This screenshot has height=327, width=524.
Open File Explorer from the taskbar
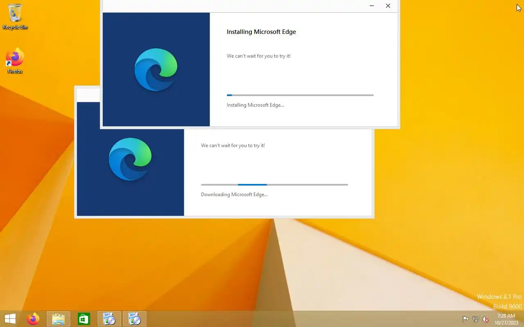pyautogui.click(x=59, y=319)
